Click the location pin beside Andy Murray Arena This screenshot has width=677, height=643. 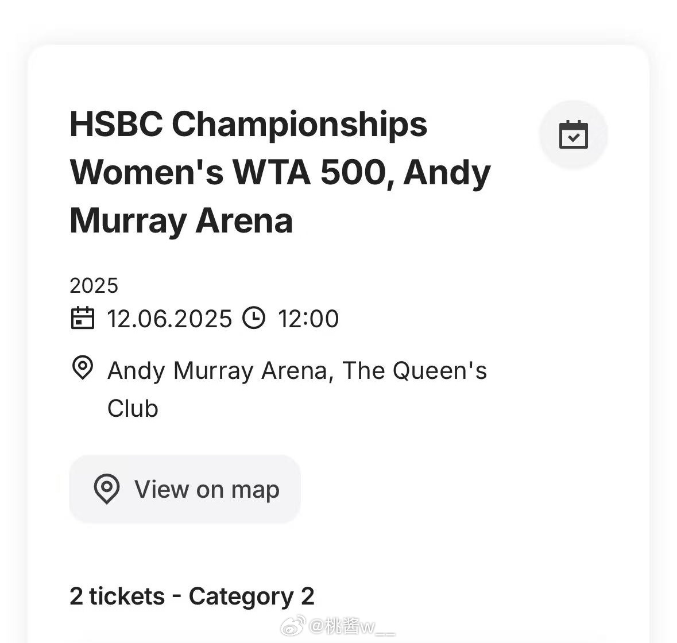pos(83,368)
